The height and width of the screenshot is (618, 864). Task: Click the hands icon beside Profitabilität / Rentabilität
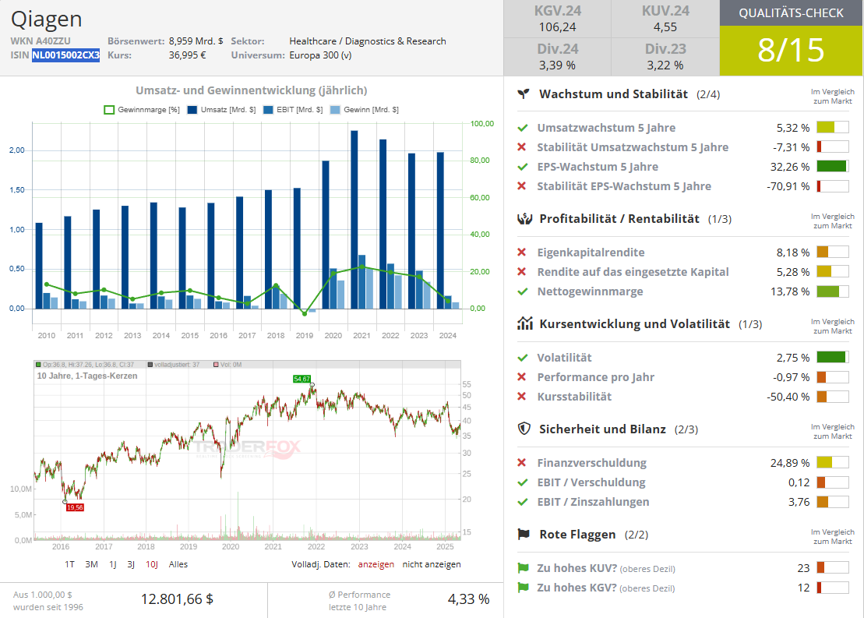tap(524, 219)
